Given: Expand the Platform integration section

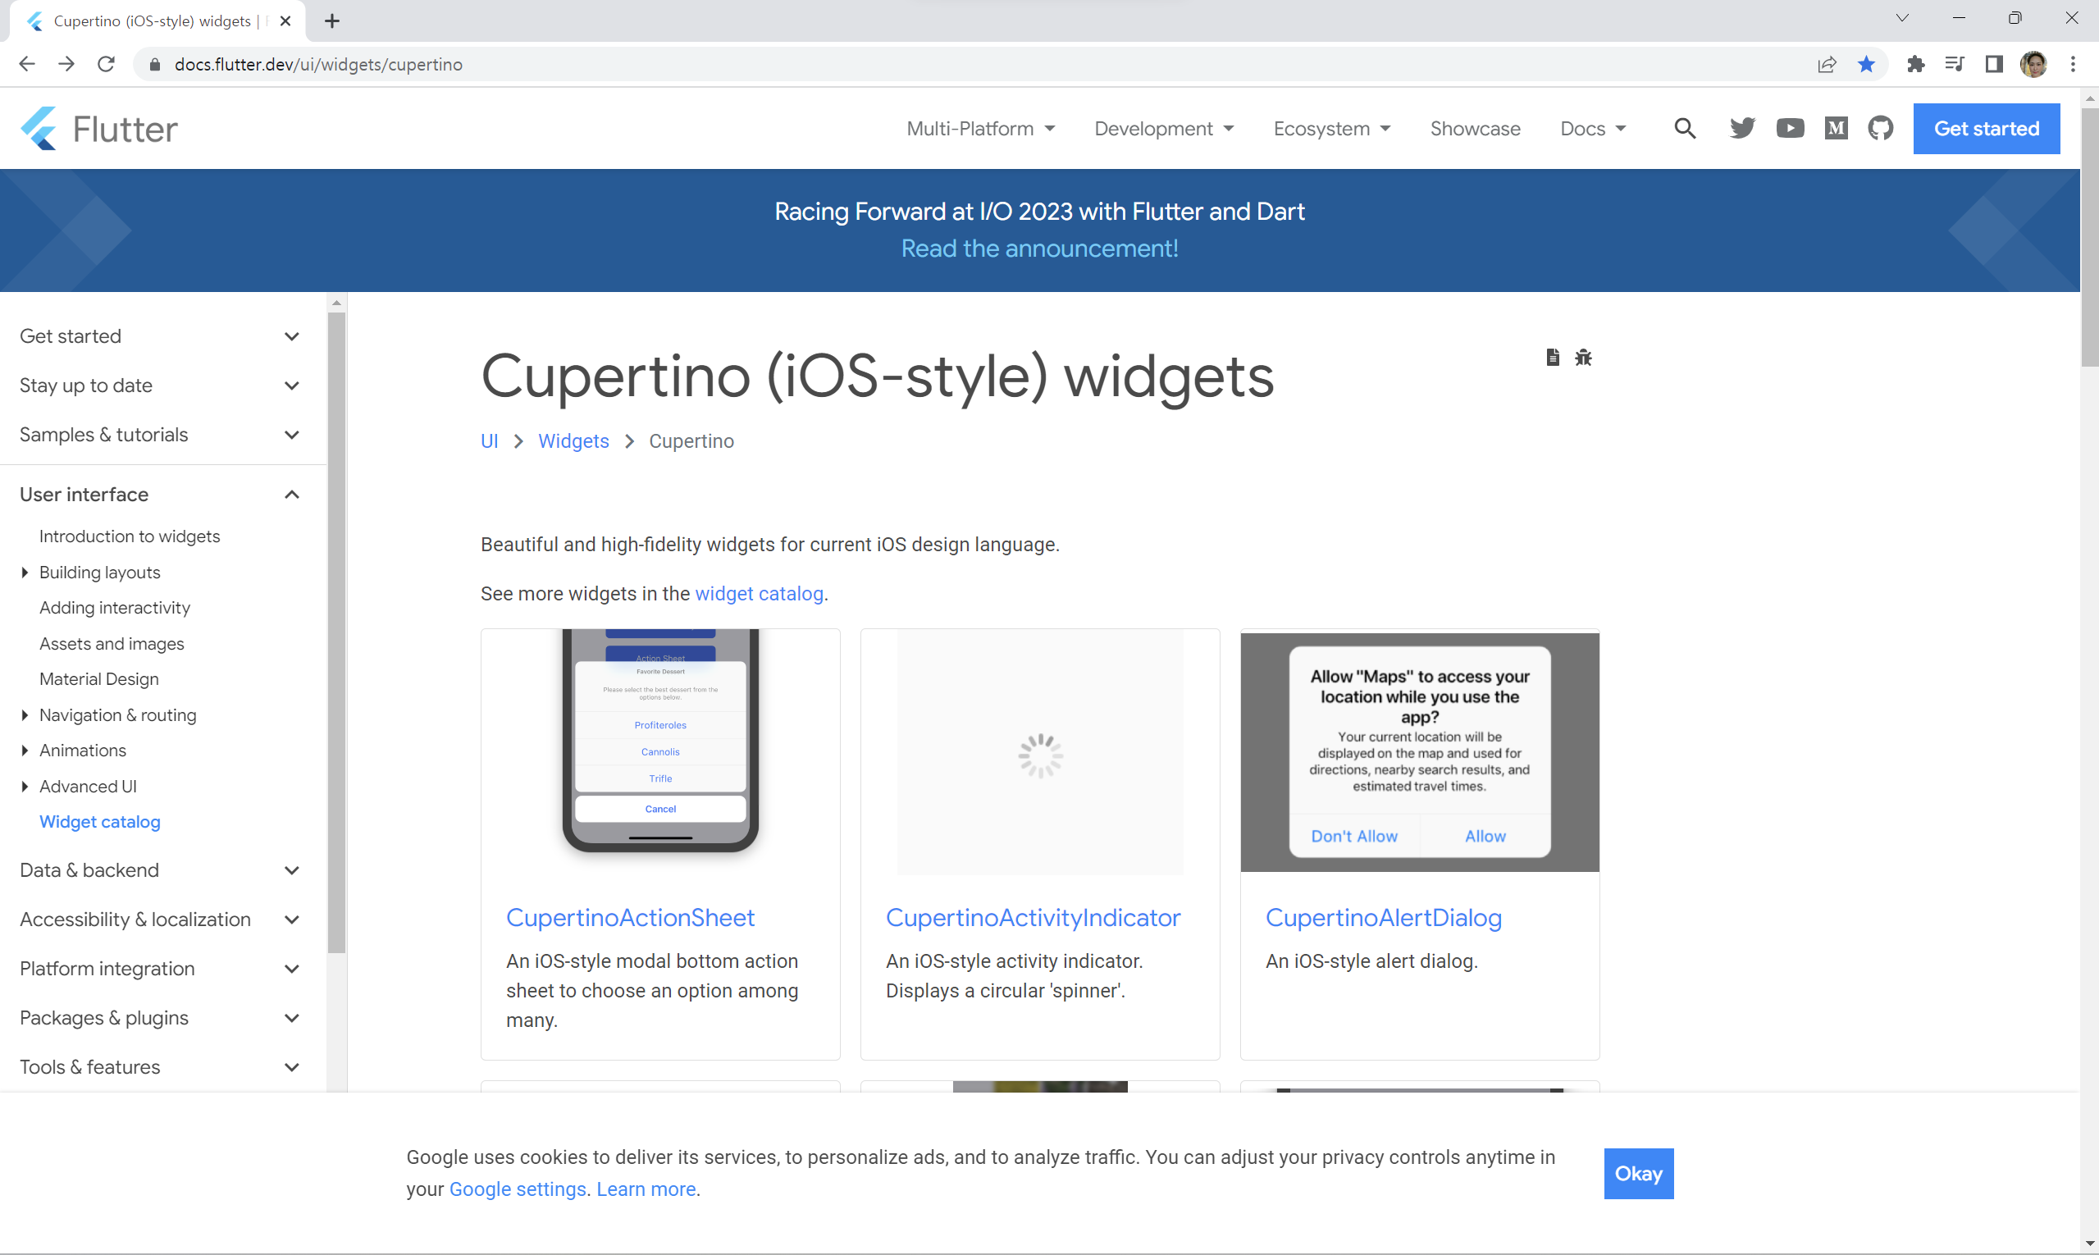Looking at the screenshot, I should point(161,968).
